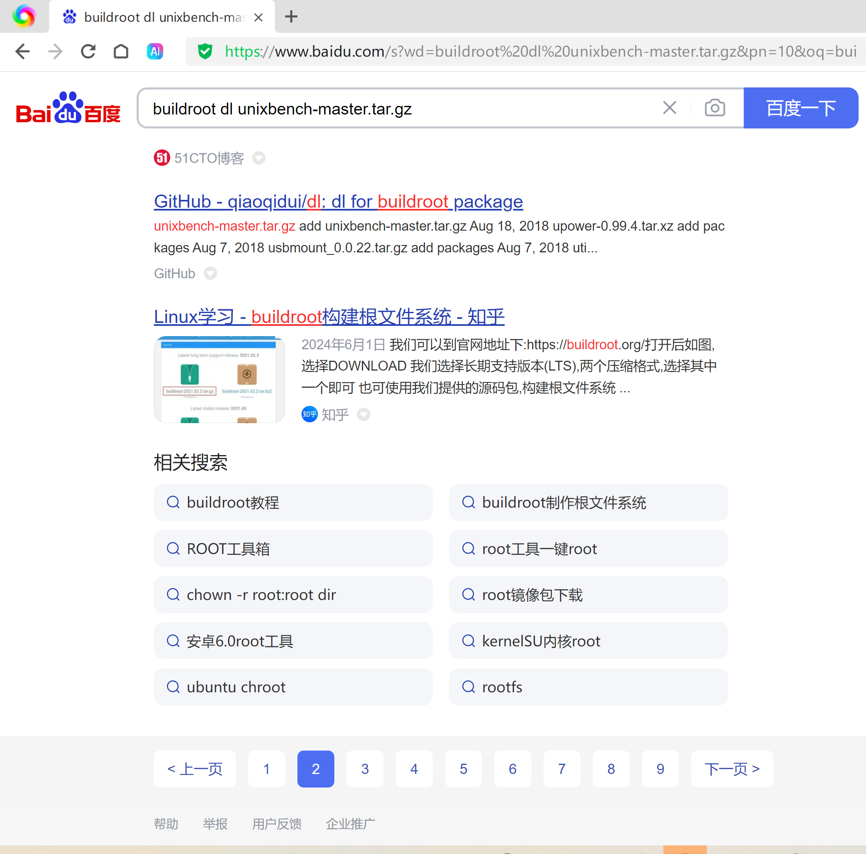
Task: Clear the search box with X
Action: [669, 108]
